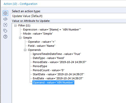Select the Mode - value="Simple" item

click(38, 34)
